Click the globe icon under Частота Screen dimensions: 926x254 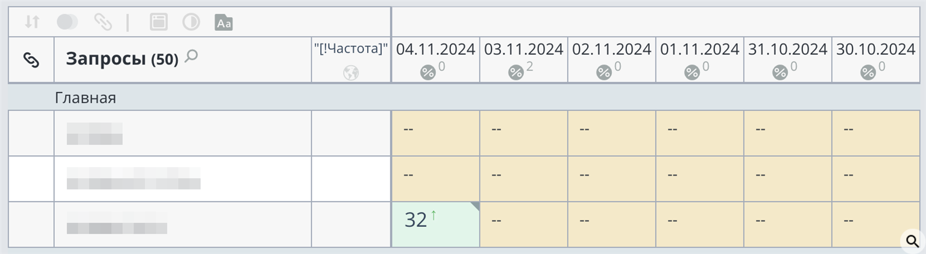pos(351,72)
